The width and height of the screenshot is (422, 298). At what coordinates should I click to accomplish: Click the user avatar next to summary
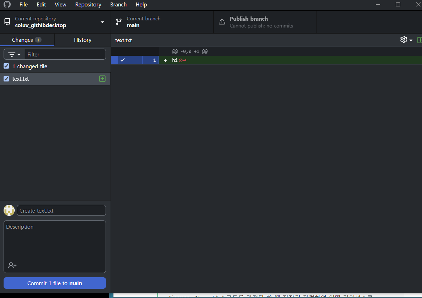9,210
